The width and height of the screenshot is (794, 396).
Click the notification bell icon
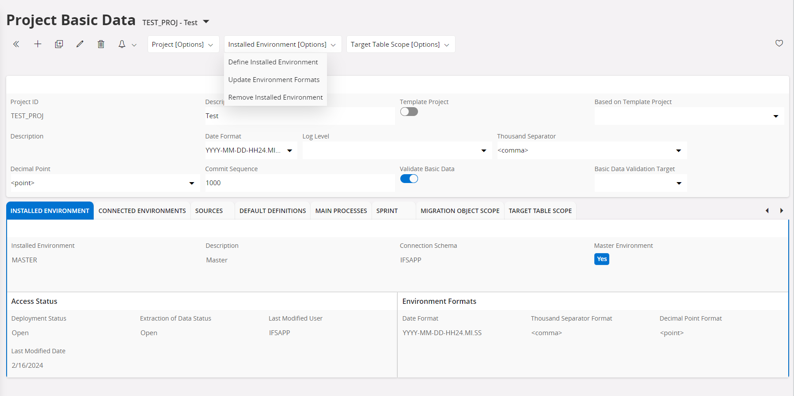click(x=122, y=44)
